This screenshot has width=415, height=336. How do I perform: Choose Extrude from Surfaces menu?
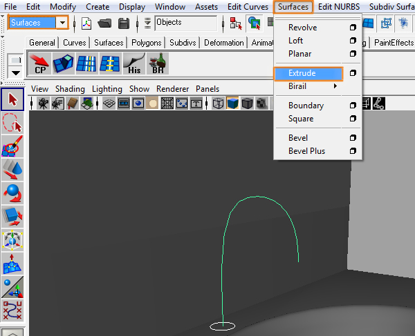pos(308,73)
